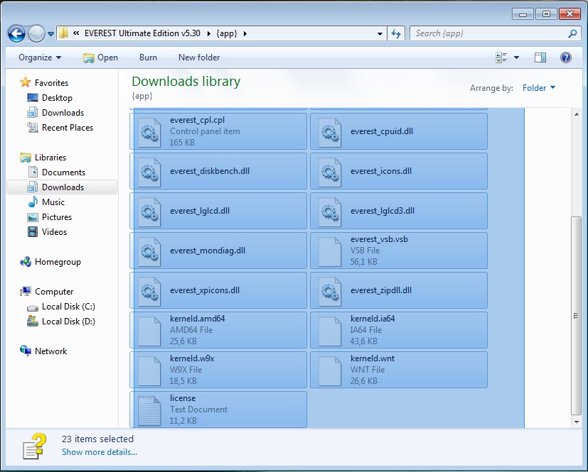The image size is (588, 472).
Task: Open Local Disk (C:)
Action: tap(68, 307)
